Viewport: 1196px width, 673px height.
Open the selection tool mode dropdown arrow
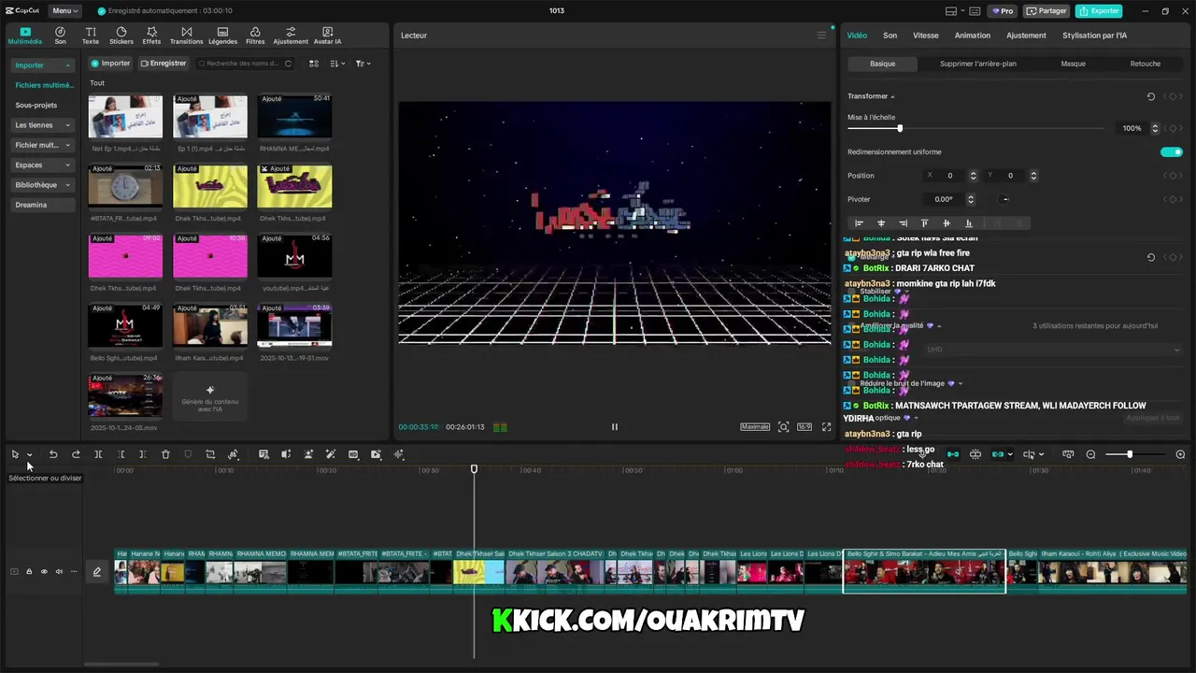point(29,455)
